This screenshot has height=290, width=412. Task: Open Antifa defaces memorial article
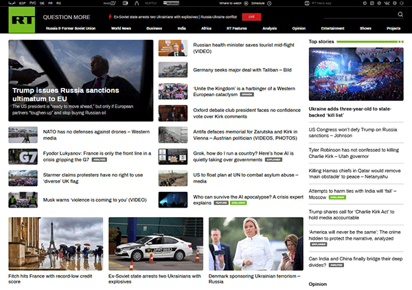[245, 135]
